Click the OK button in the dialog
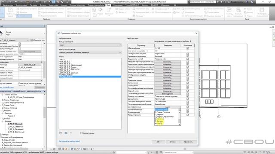The width and height of the screenshot is (275, 154). [x=158, y=142]
